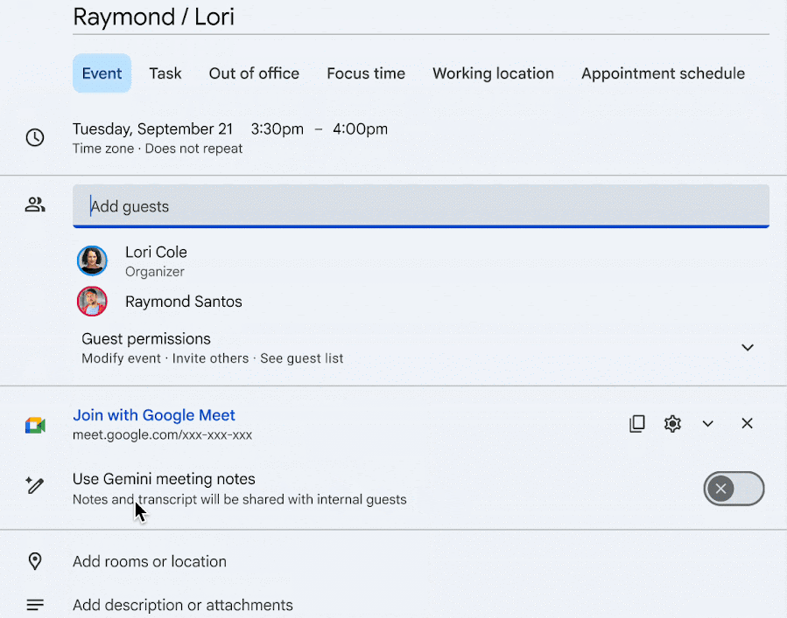Open Meet video call settings gear
Screen dimensions: 787x618
672,424
